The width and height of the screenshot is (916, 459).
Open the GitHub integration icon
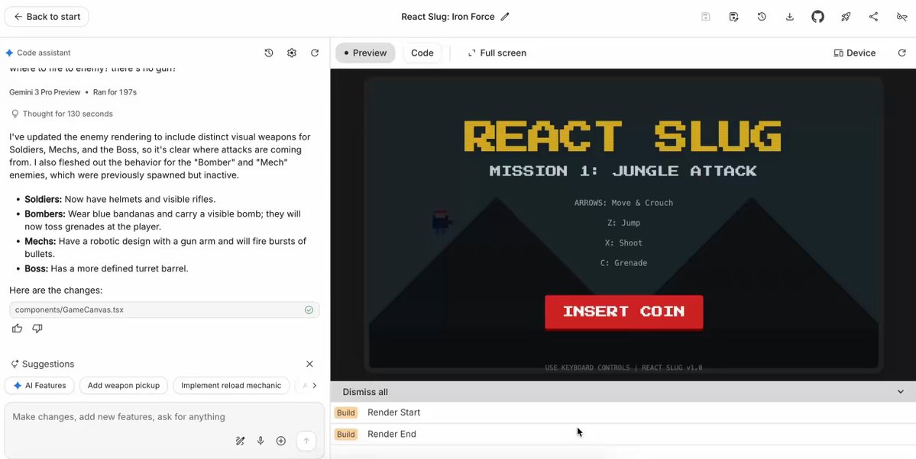click(x=818, y=17)
